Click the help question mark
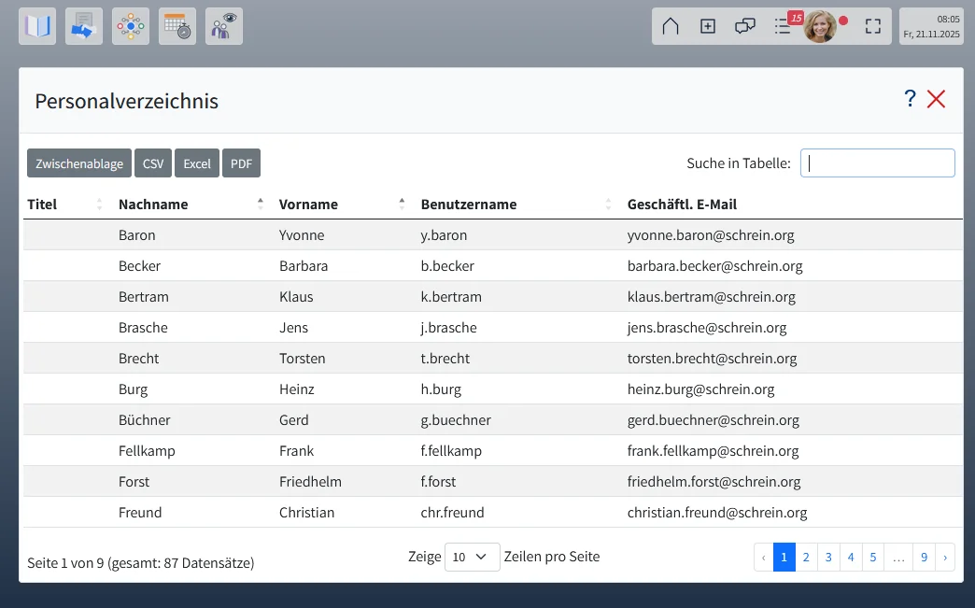The image size is (975, 608). [910, 98]
